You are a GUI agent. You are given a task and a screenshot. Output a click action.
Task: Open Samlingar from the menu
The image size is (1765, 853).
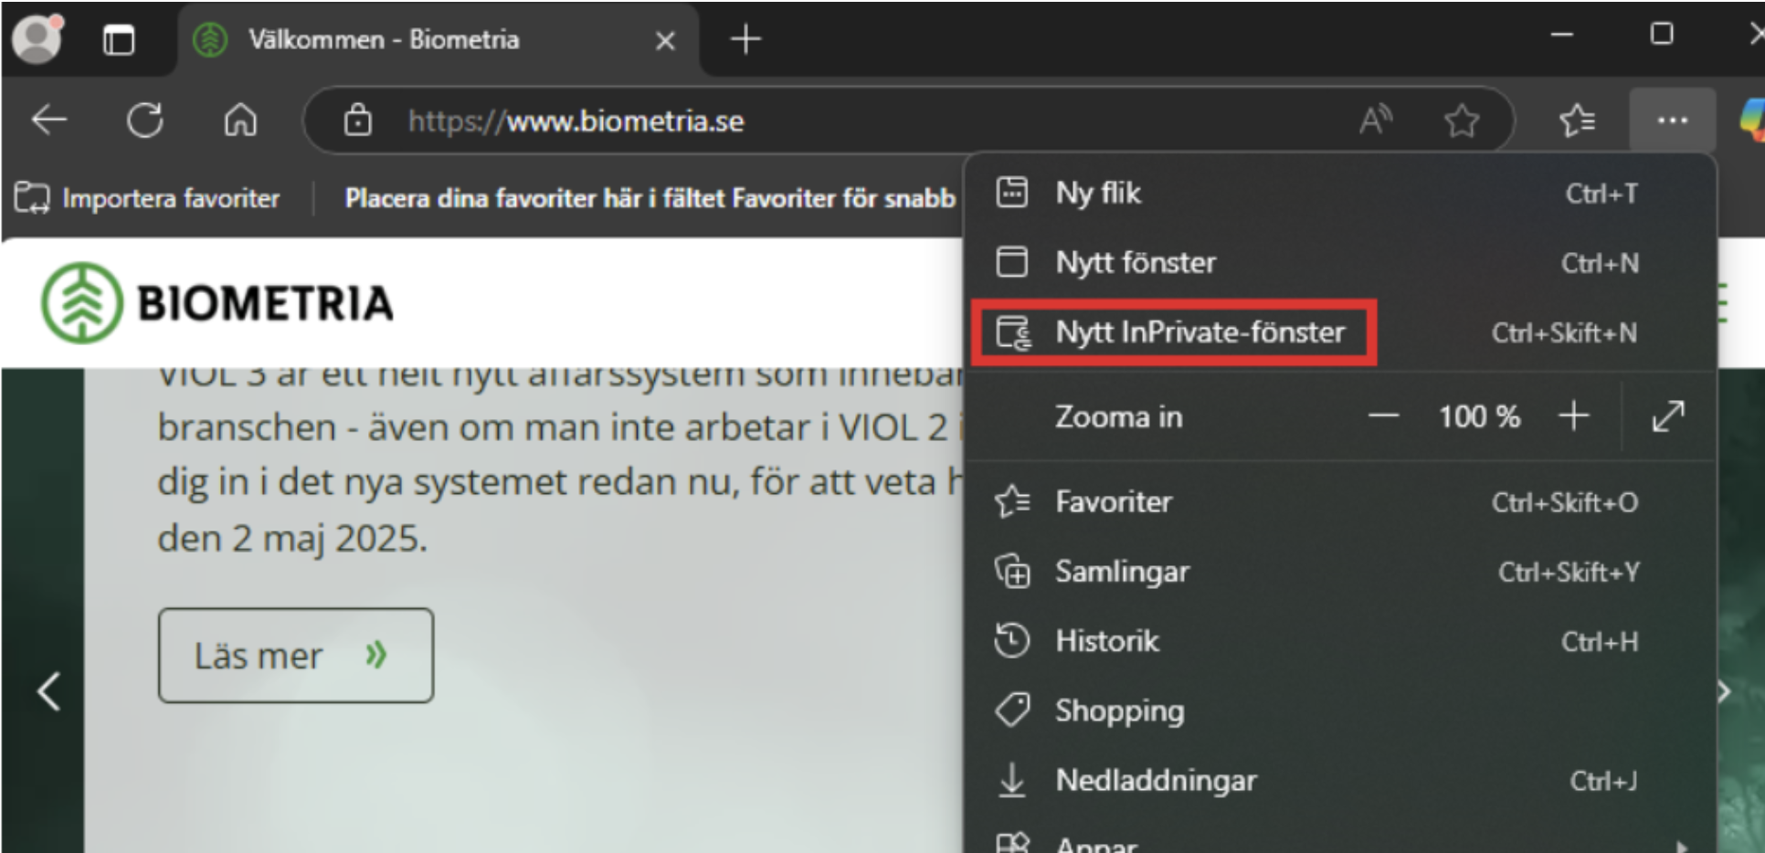pos(1339,572)
